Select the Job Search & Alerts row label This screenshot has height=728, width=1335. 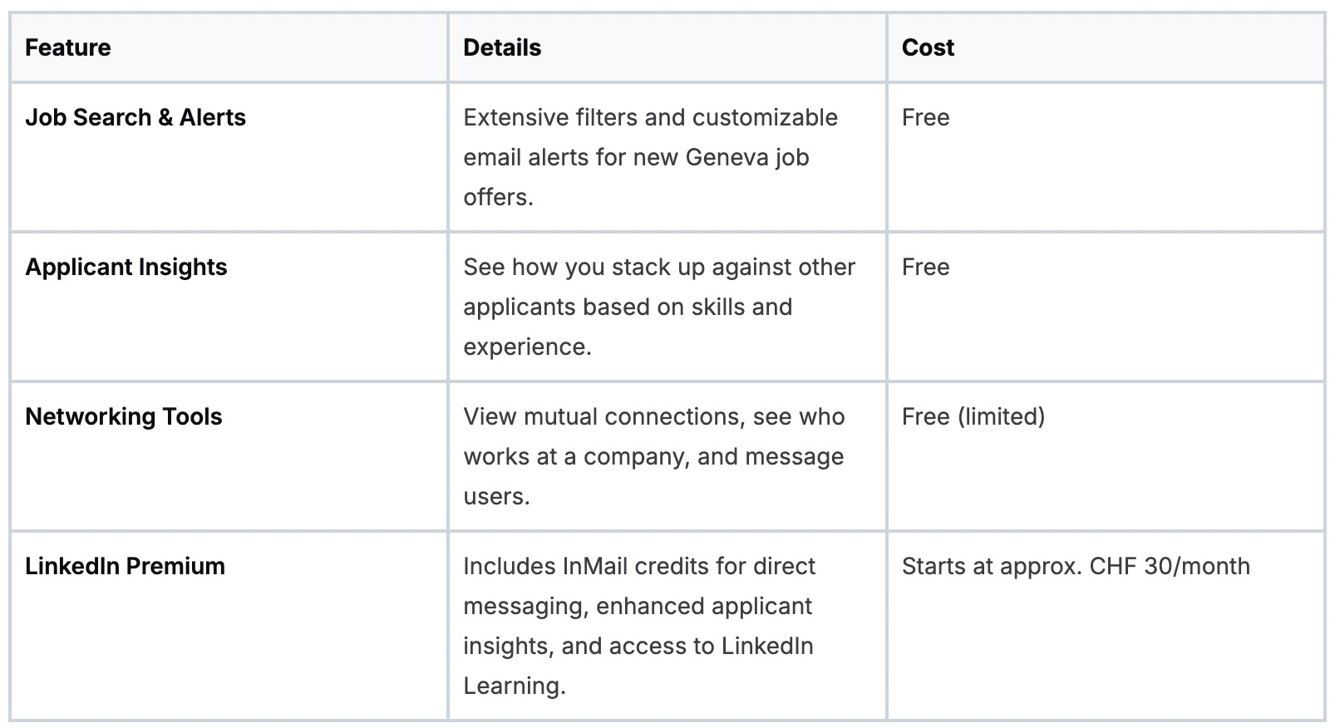pyautogui.click(x=135, y=117)
